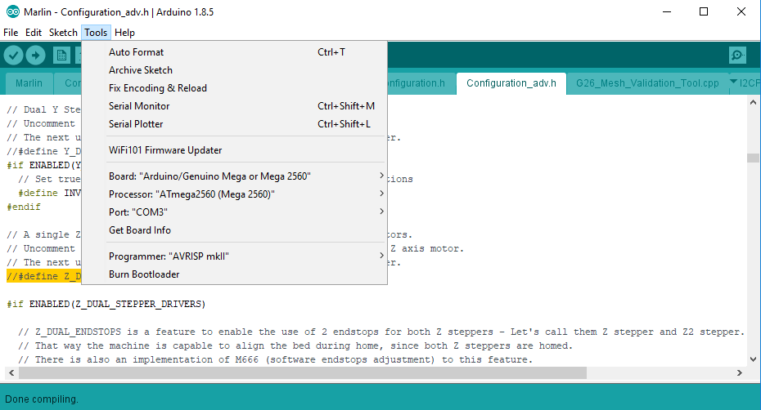761x410 pixels.
Task: Click the Verify checkmark button
Action: click(14, 56)
